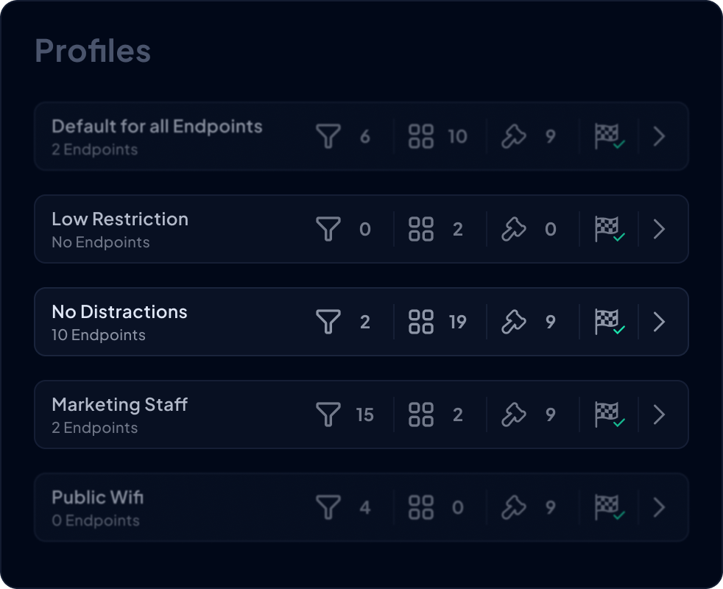Click the gavel rules icon for Default for all Endpoints
This screenshot has height=589, width=723.
tap(514, 136)
